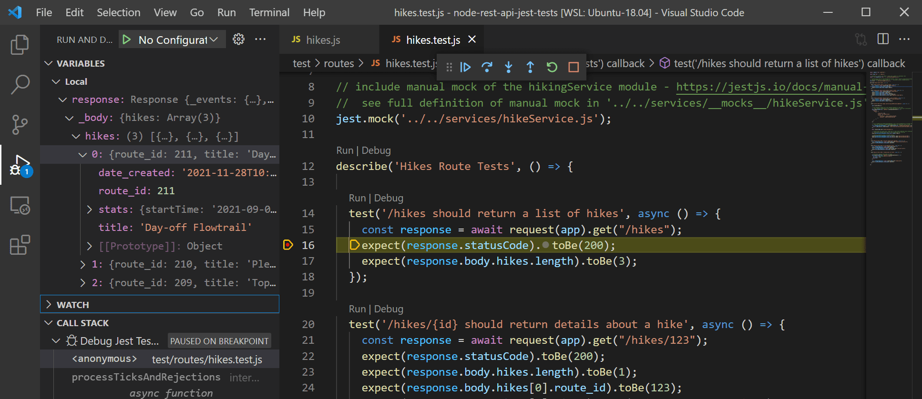Collapse the response variable
Screen dimensions: 922x399
coord(62,100)
